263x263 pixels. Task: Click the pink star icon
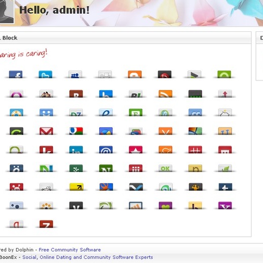136,150
